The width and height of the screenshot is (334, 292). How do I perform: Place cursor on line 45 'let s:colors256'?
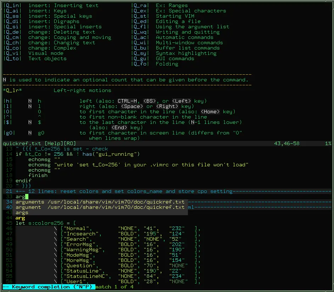coord(46,223)
